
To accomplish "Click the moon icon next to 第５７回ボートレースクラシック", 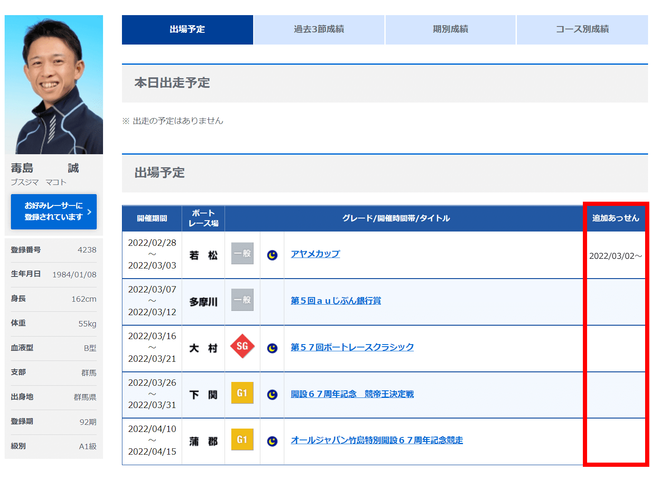I will coord(272,346).
